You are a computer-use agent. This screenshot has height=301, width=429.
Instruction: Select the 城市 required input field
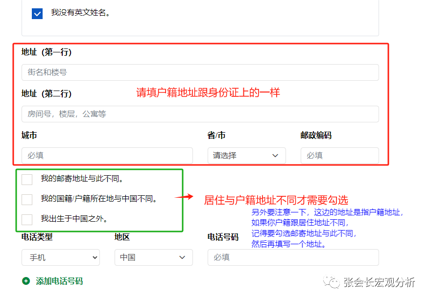(x=107, y=156)
